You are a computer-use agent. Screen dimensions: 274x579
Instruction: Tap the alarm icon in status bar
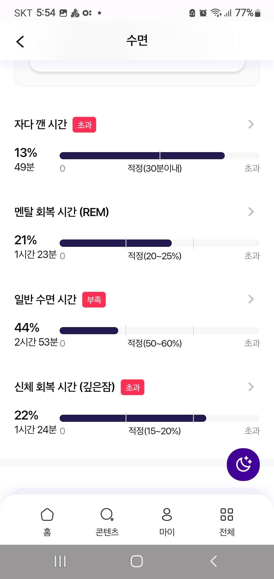[x=203, y=13]
